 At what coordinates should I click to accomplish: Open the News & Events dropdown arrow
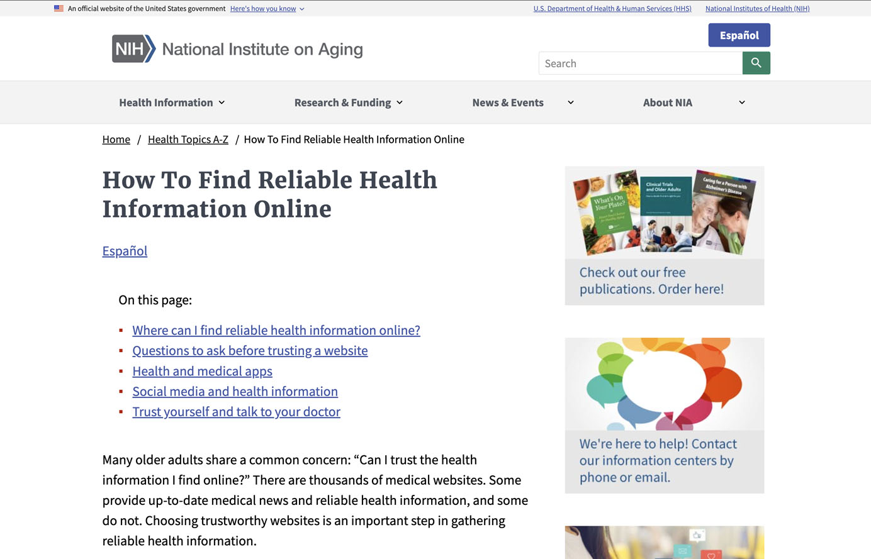570,102
